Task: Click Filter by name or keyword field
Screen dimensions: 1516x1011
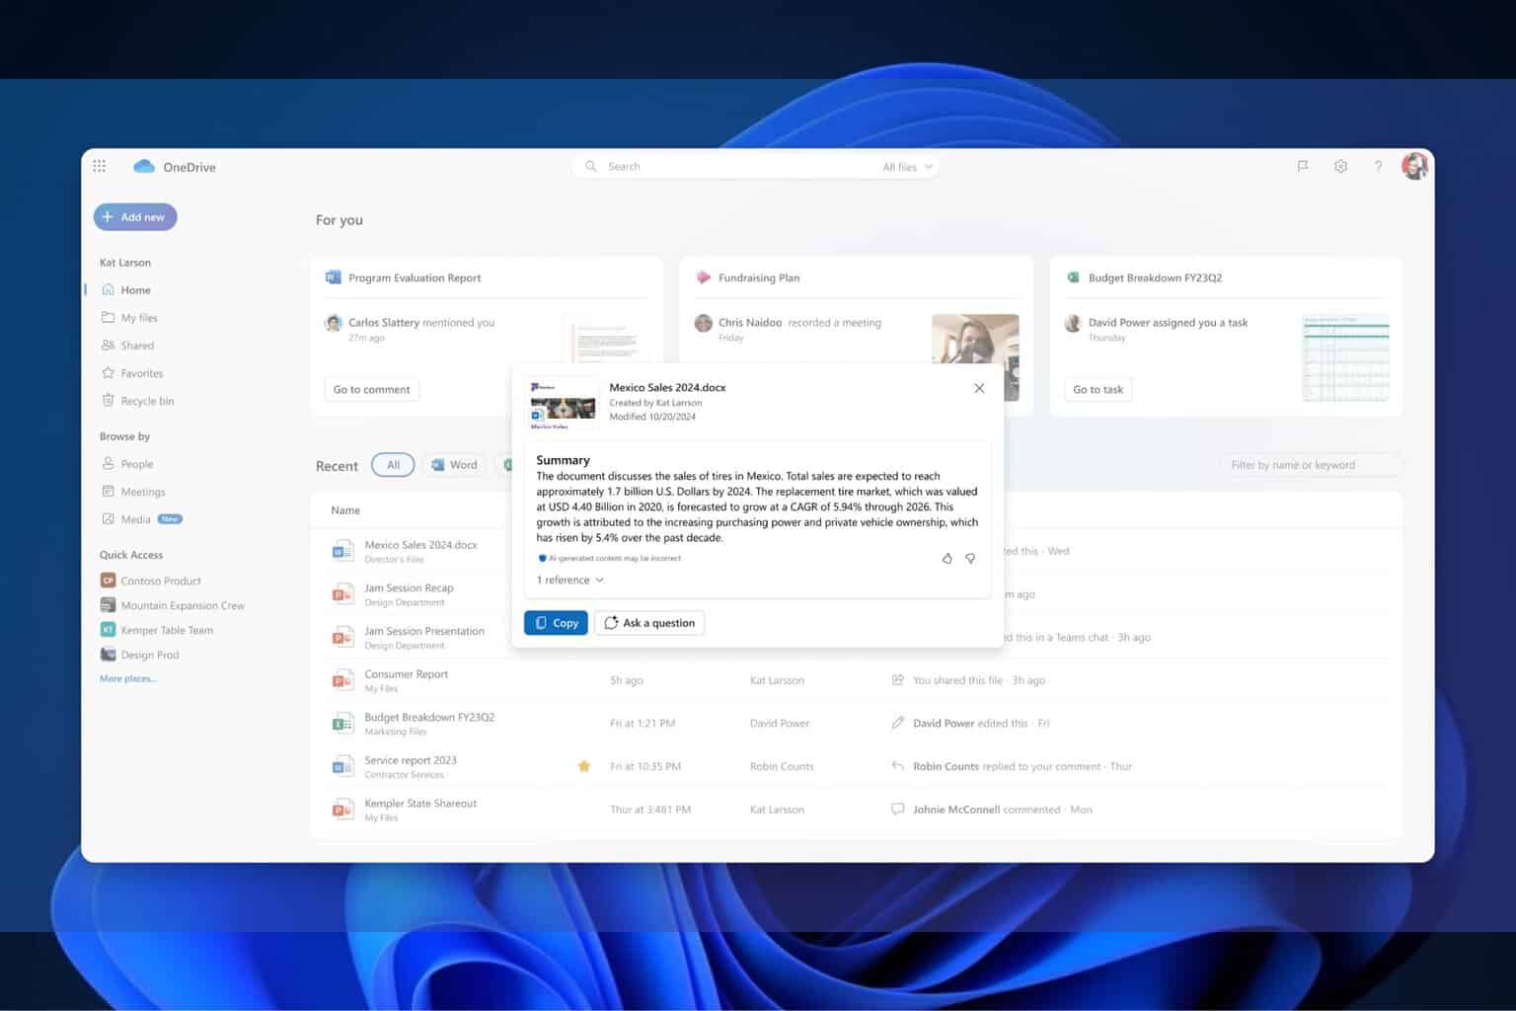Action: [x=1311, y=465]
